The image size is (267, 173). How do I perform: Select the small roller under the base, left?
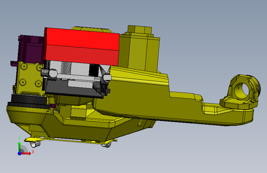[x=35, y=144]
